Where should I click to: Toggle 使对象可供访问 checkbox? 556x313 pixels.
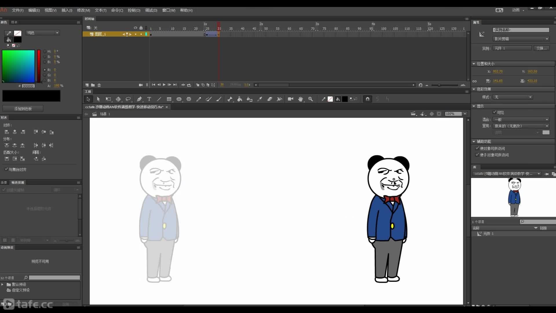(x=477, y=148)
